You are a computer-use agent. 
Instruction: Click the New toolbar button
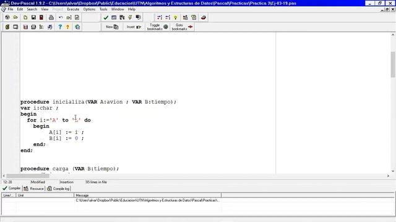pyautogui.click(x=112, y=27)
